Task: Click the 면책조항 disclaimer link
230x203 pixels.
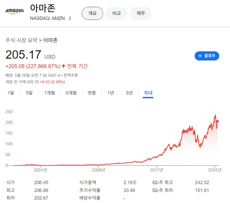Action: (x=71, y=75)
